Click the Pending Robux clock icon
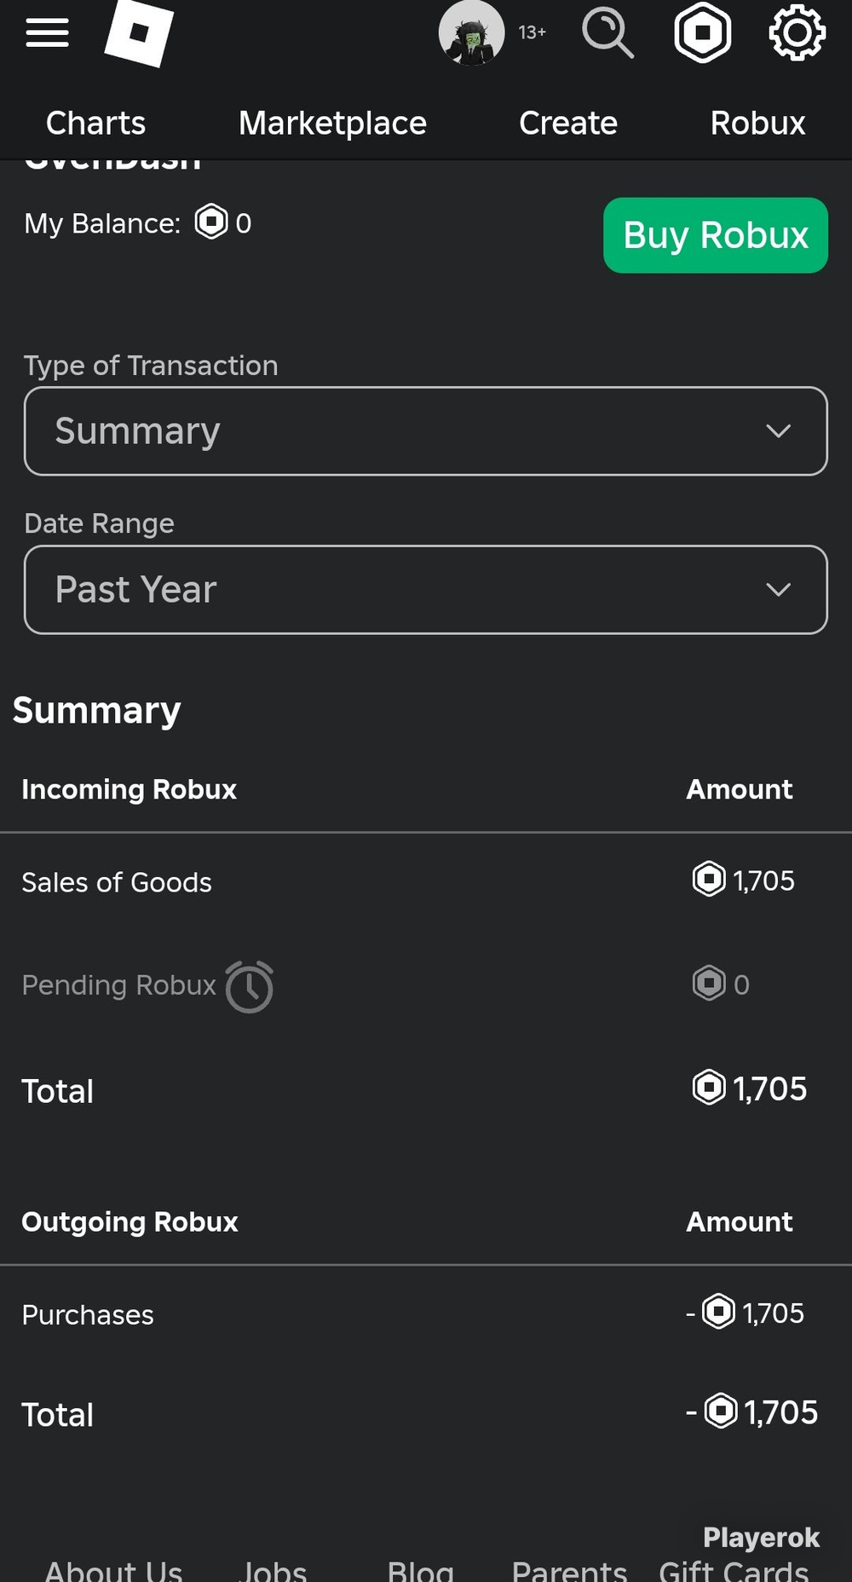The image size is (852, 1582). (250, 986)
